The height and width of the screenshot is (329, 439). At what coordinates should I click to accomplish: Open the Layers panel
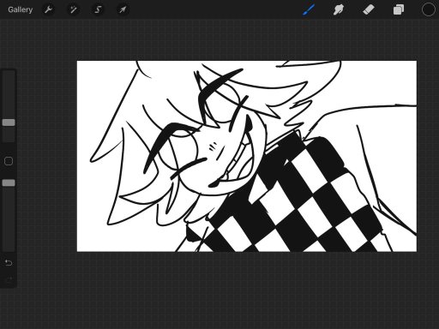pos(399,9)
